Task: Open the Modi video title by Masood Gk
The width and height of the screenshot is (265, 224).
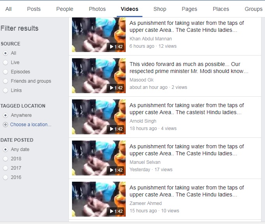Action: 189,68
